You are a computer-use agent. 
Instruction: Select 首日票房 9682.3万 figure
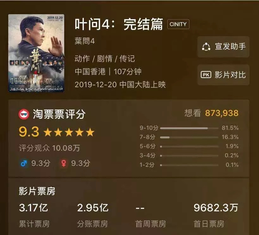click(216, 208)
